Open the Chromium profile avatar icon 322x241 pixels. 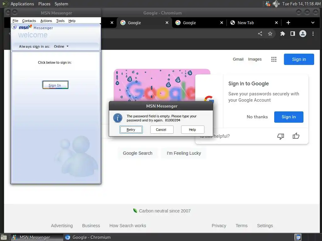coord(303,34)
